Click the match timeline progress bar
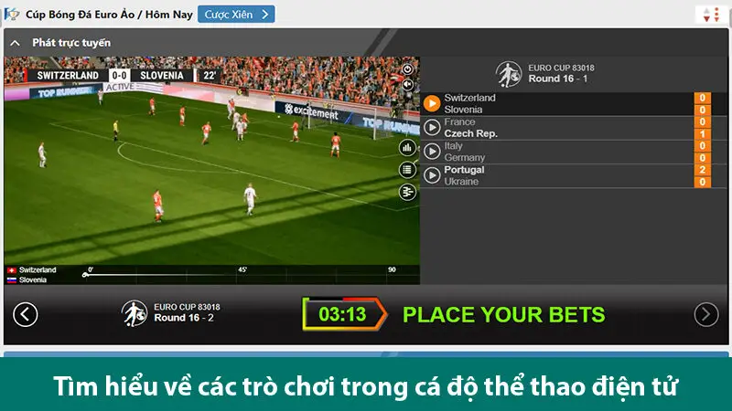This screenshot has width=732, height=411. (x=241, y=275)
